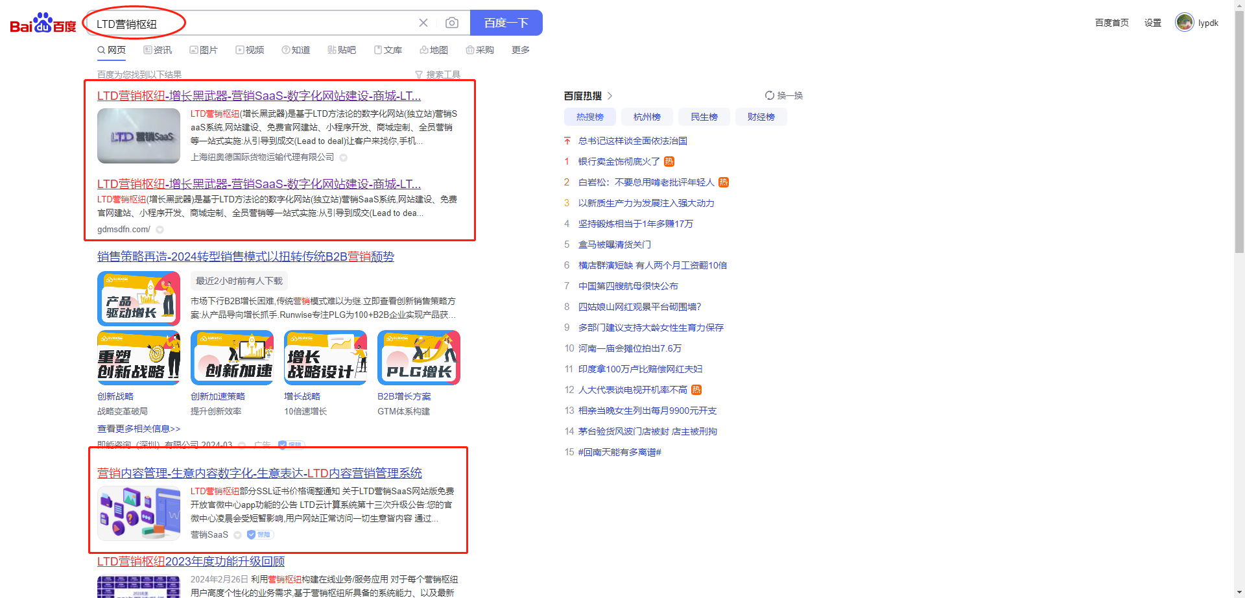The height and width of the screenshot is (598, 1245).
Task: Select the 热搜榜 tab
Action: [x=590, y=117]
